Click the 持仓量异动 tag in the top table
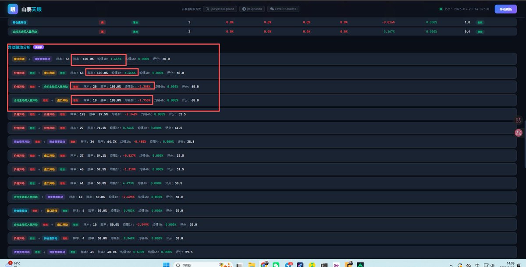This screenshot has height=267, width=526. (x=20, y=22)
